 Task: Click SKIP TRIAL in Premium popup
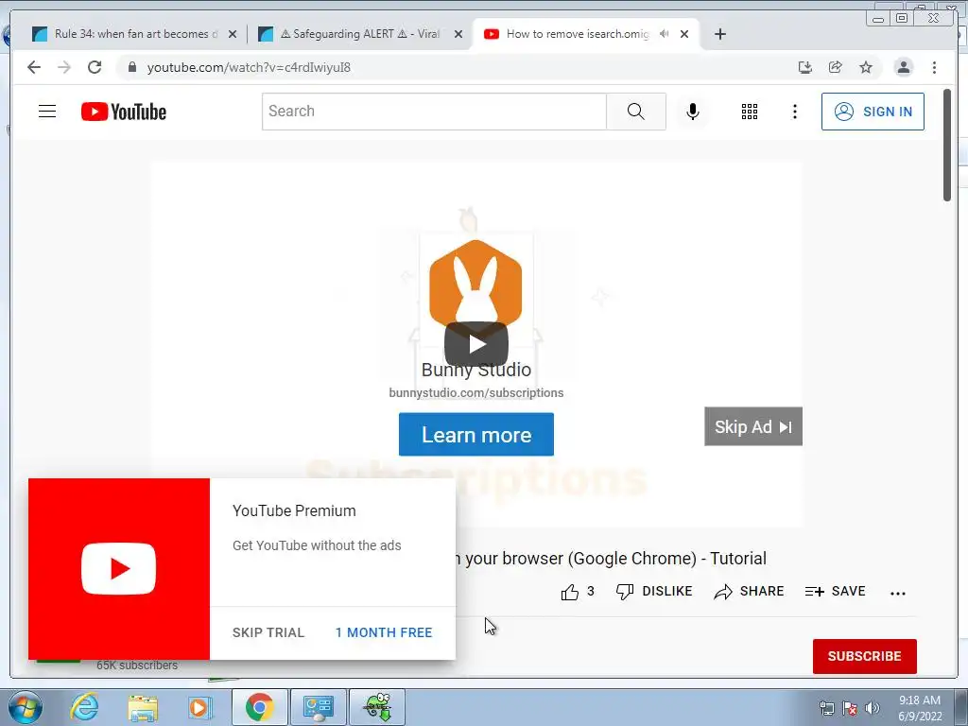[268, 632]
